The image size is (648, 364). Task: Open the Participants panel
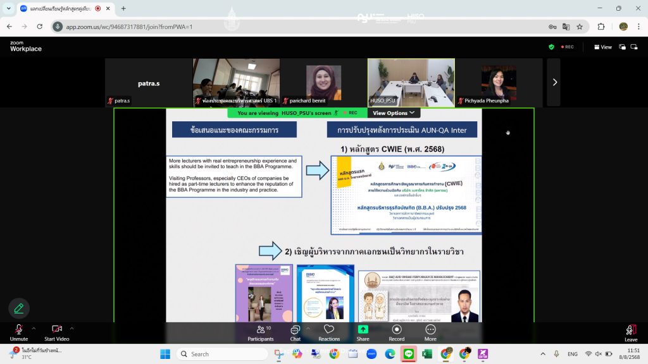(x=261, y=332)
